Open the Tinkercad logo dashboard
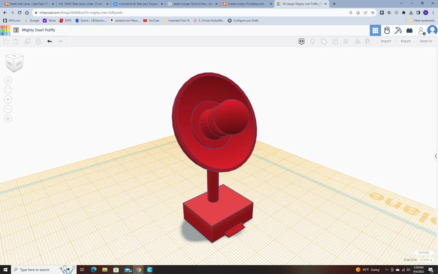 (x=5, y=30)
